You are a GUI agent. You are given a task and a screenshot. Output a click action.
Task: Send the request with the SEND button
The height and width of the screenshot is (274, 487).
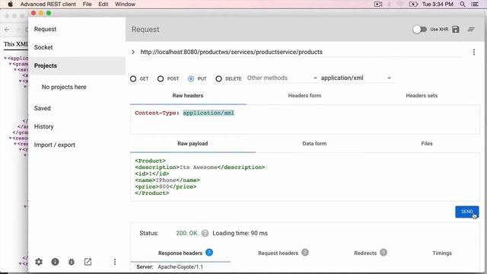(466, 212)
